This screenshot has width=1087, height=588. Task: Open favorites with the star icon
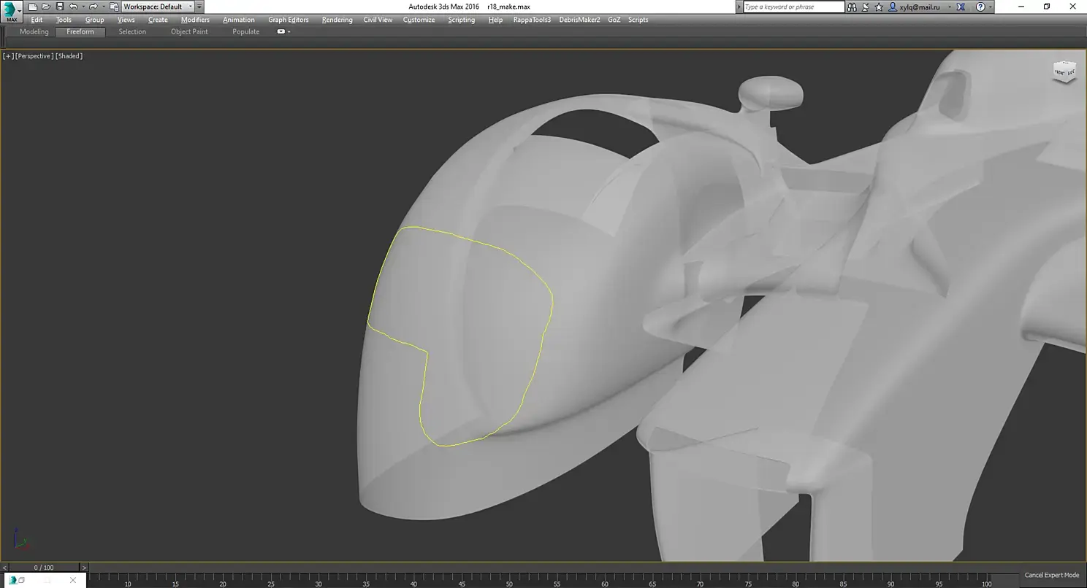click(879, 7)
